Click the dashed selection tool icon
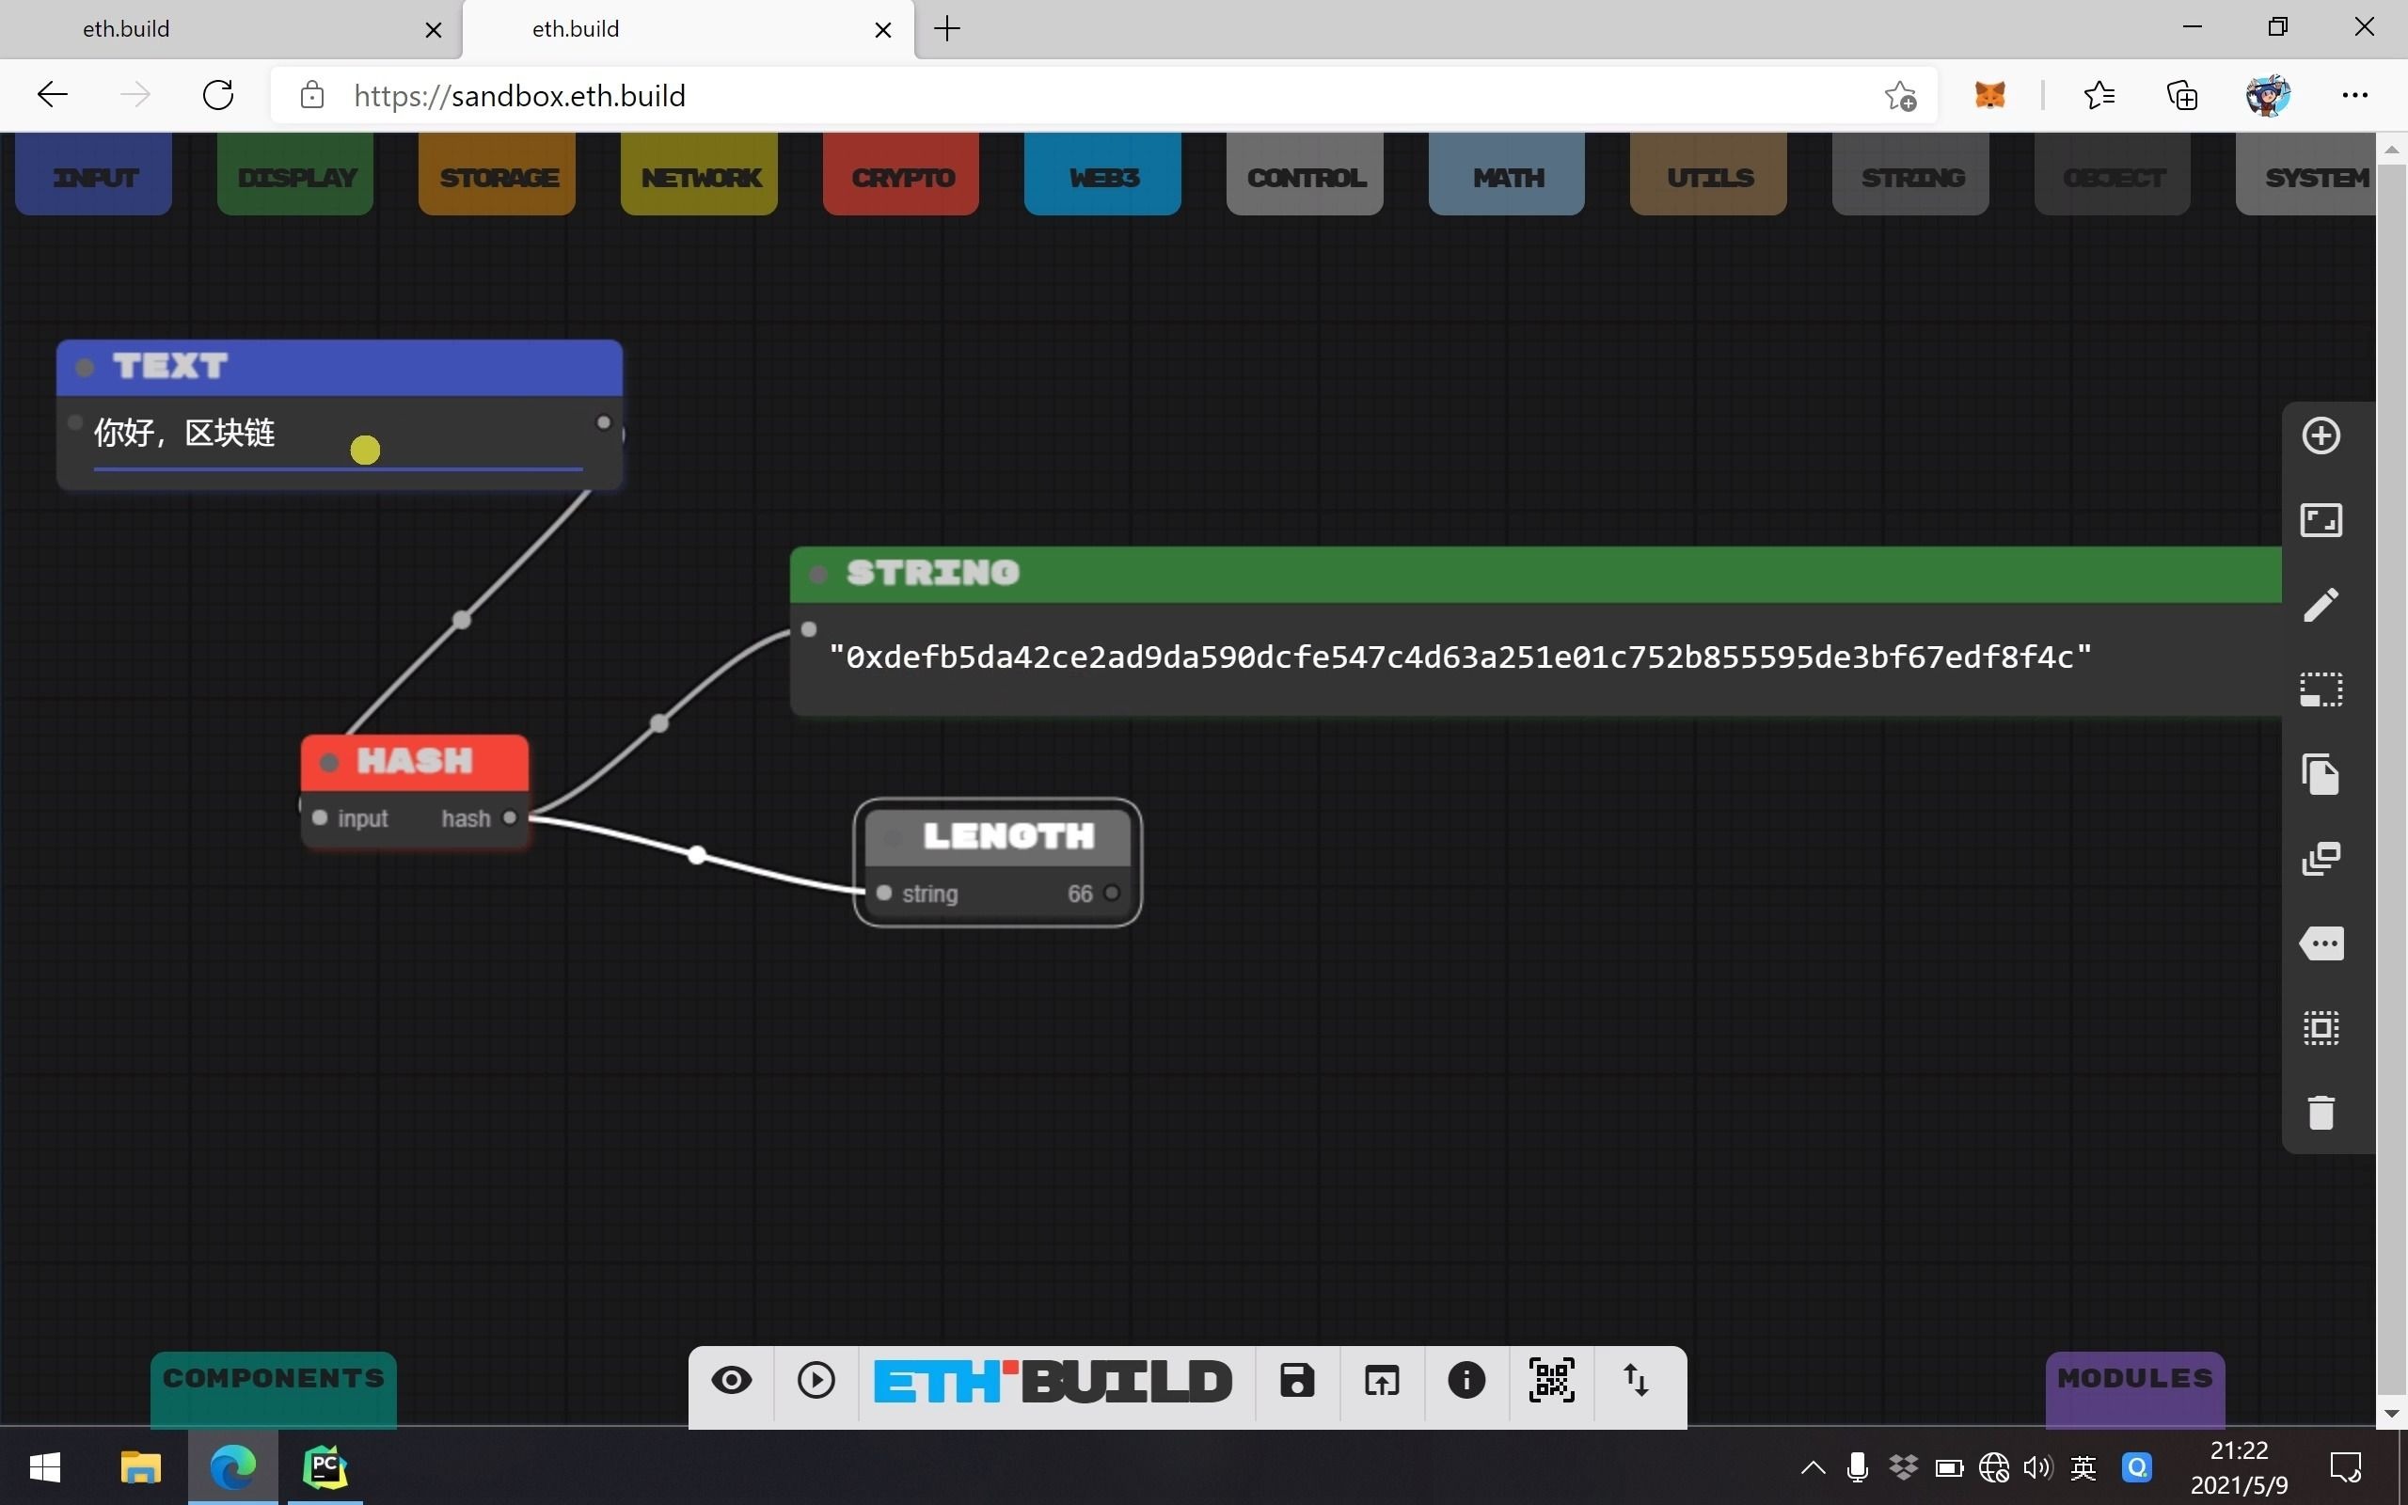 [2321, 689]
